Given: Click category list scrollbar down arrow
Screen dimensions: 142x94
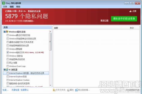Looking at the screenshot, I should 50,85.
